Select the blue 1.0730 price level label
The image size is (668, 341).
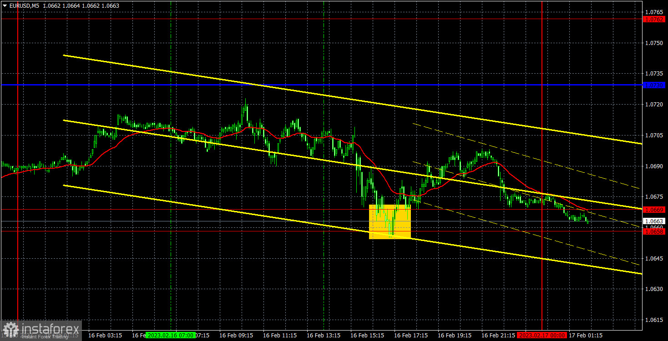[x=654, y=85]
